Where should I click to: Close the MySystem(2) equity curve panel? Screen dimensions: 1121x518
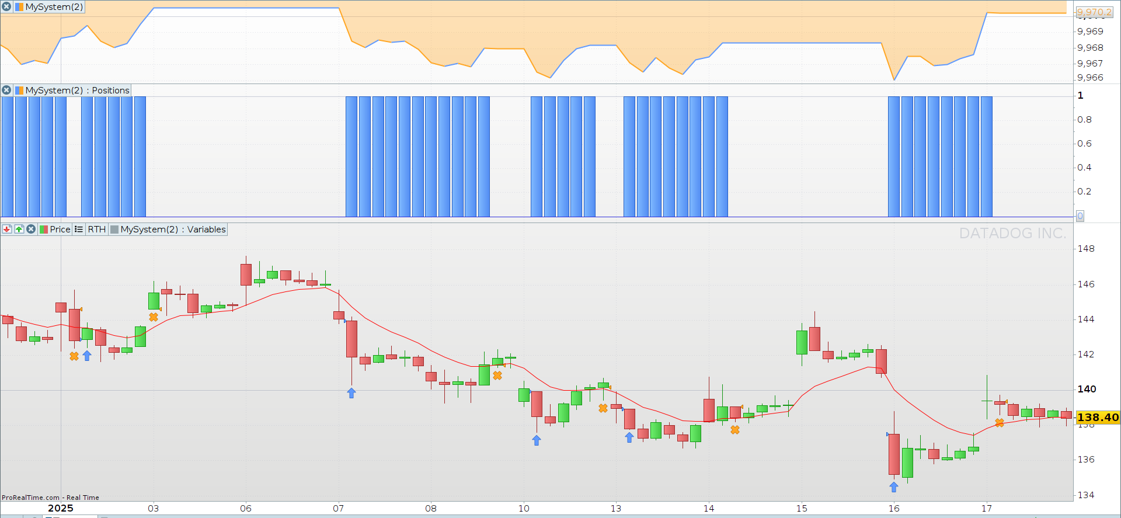coord(6,7)
